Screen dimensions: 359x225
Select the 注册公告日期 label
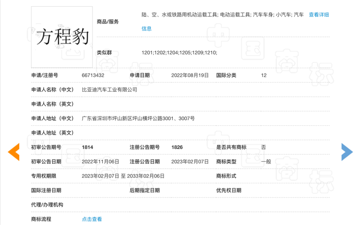point(145,162)
